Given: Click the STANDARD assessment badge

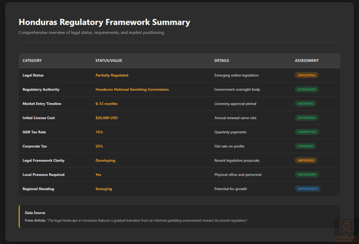Looking at the screenshot, I should (x=305, y=146).
